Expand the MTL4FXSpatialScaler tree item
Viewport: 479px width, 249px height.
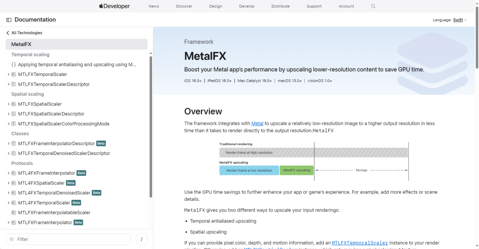[x=8, y=183]
